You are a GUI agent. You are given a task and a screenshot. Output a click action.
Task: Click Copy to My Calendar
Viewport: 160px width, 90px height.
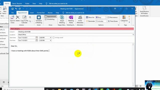(24, 19)
